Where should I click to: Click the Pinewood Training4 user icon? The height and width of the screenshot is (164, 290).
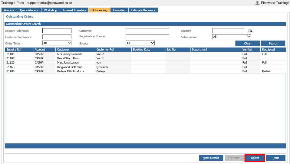(257, 3)
